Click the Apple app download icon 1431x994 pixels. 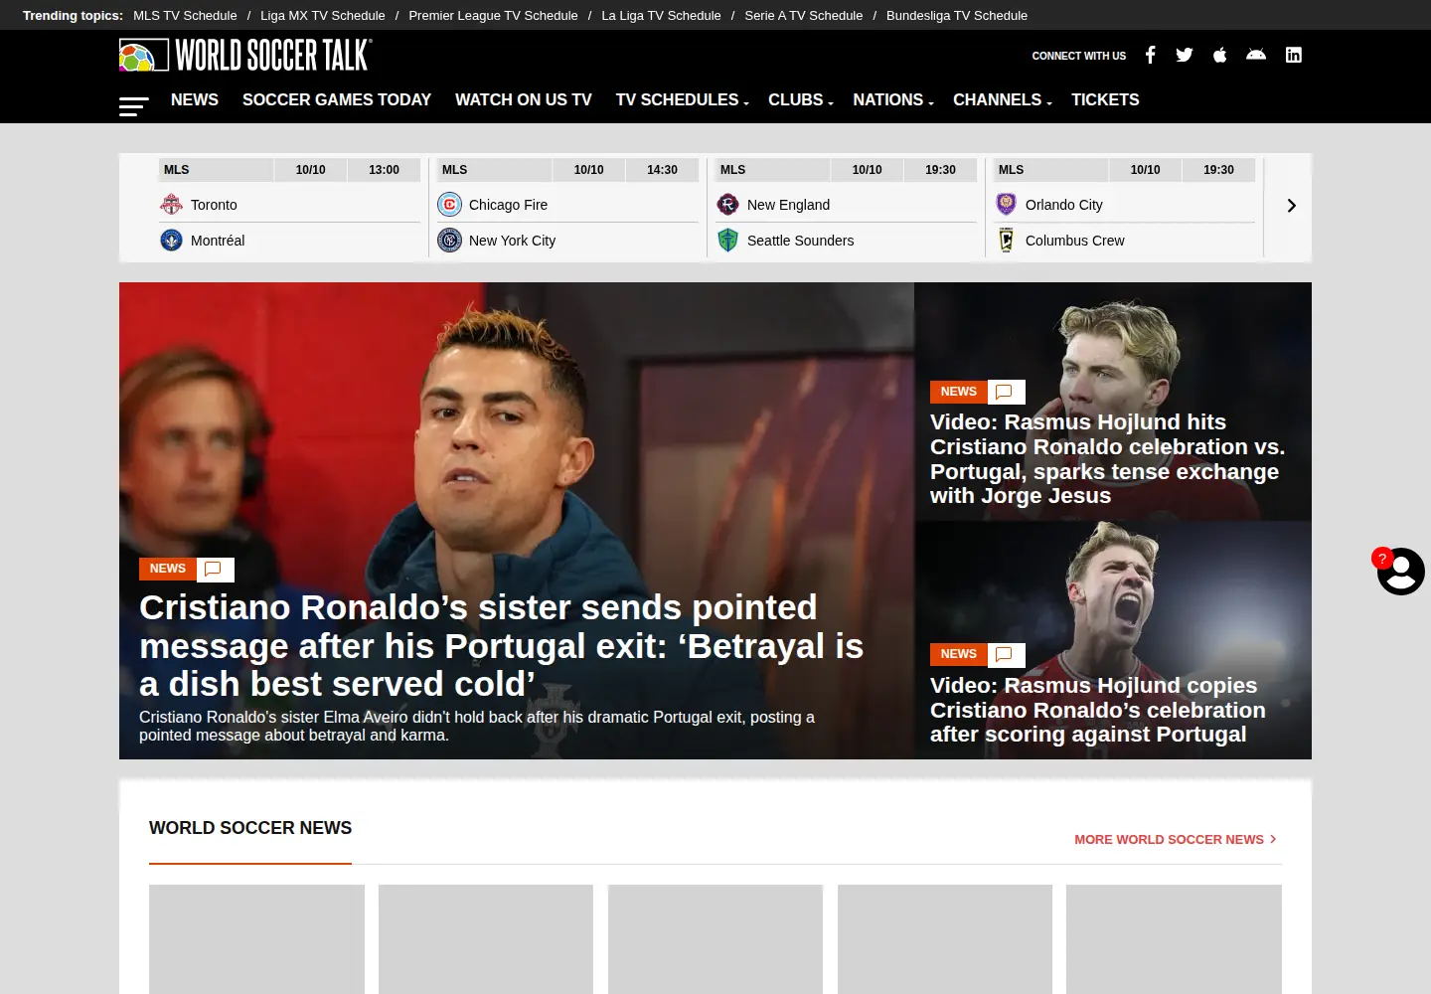pyautogui.click(x=1220, y=55)
